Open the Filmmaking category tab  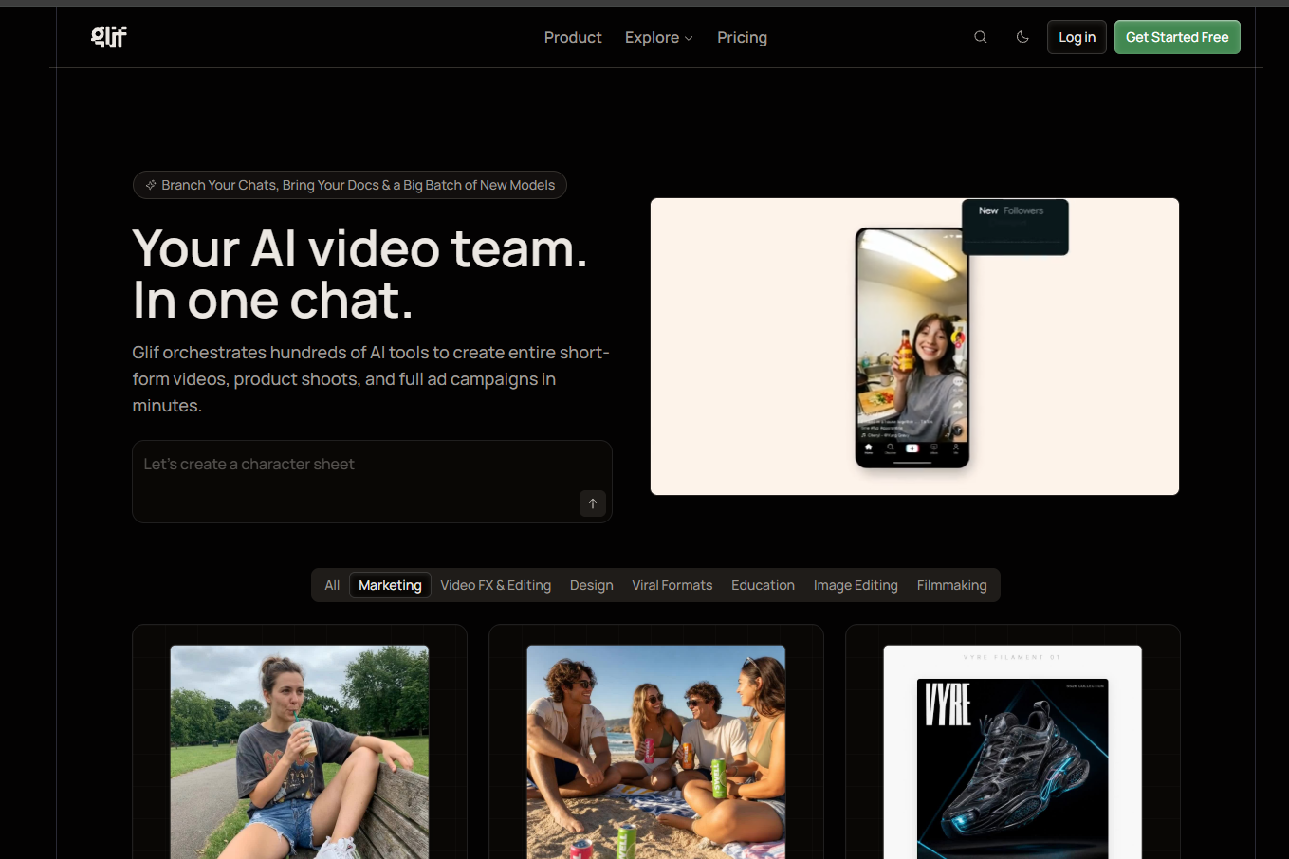click(952, 585)
